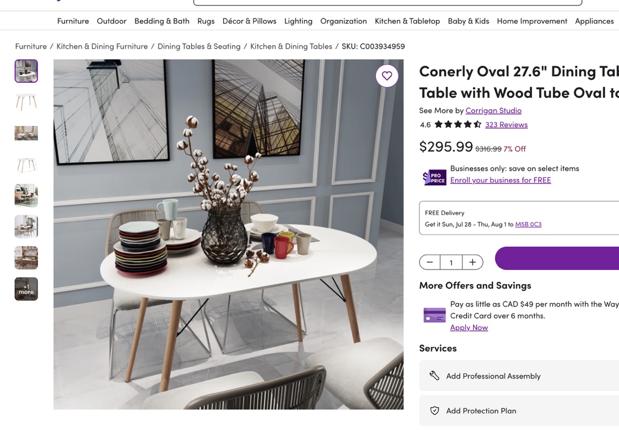Screen dimensions: 619x430
Task: Open the Lighting menu
Action: click(x=298, y=21)
